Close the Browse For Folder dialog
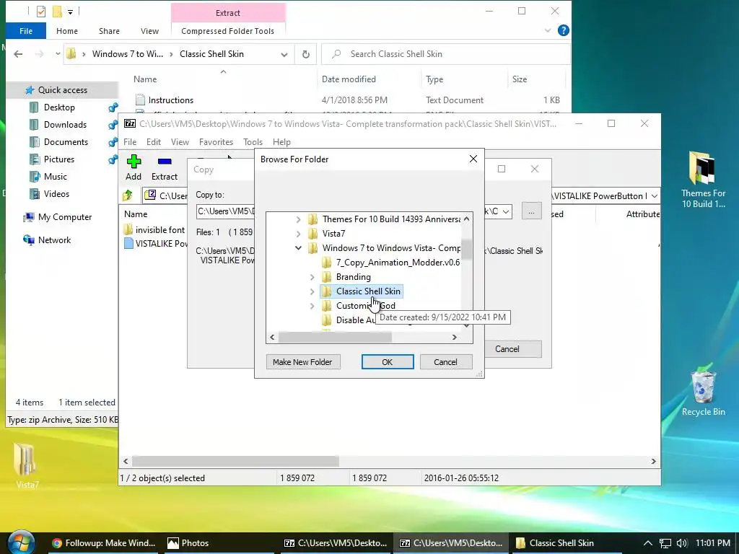Image resolution: width=739 pixels, height=554 pixels. click(473, 159)
